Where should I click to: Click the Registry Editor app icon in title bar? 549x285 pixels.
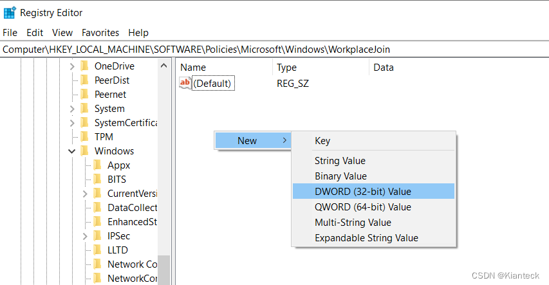click(x=10, y=13)
